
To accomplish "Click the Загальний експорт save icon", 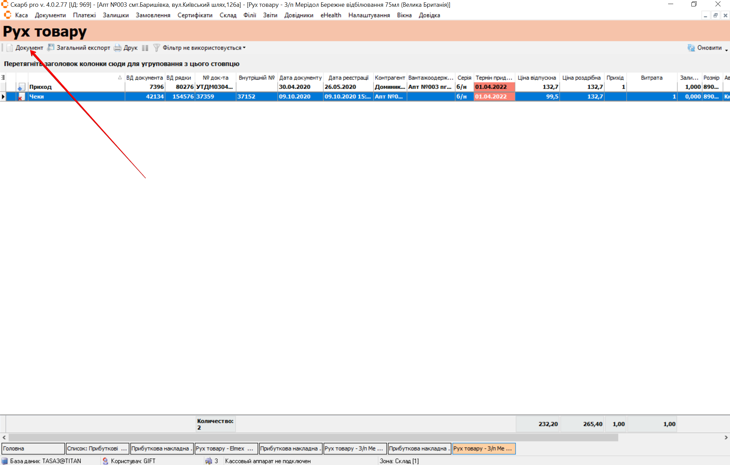I will pyautogui.click(x=51, y=48).
